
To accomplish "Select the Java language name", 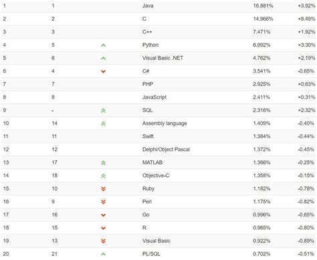I will [148, 6].
